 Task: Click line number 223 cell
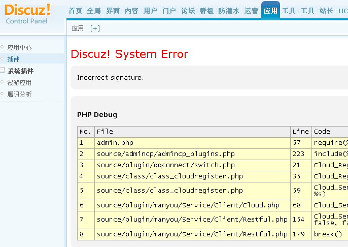coord(301,154)
